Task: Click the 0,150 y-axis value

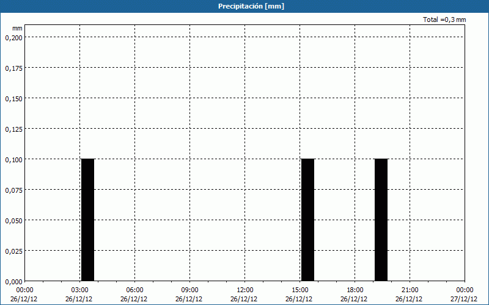Action: click(x=13, y=99)
